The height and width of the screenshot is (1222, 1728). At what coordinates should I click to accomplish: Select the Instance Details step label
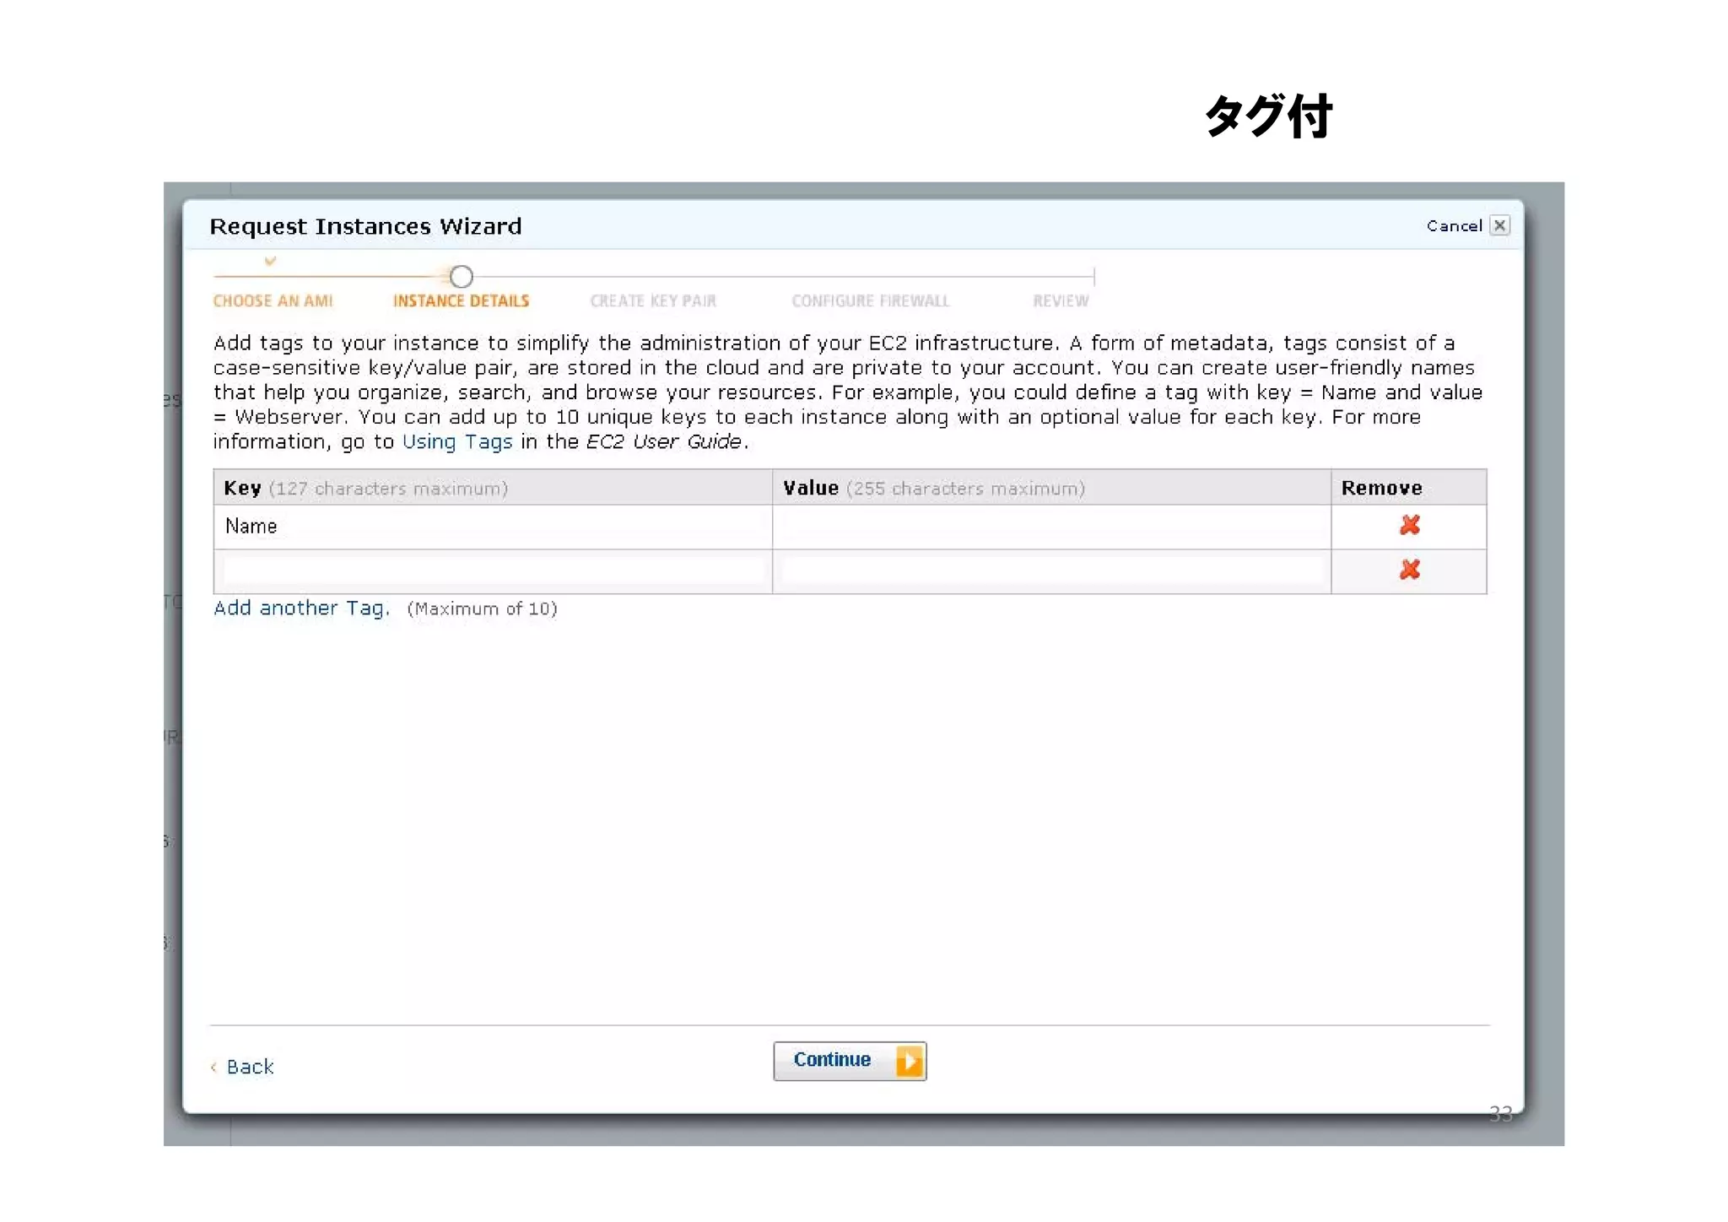point(461,301)
